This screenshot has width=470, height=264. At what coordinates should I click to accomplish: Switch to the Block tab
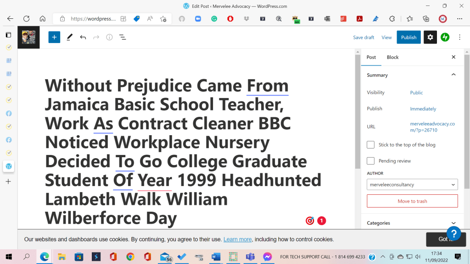(x=392, y=57)
